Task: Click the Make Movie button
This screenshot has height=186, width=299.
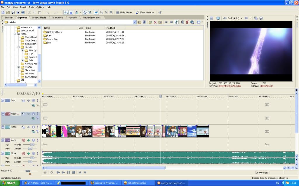Action: coord(124,12)
